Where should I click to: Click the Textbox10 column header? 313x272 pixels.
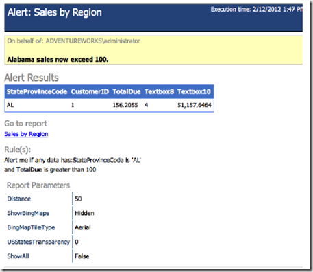pos(194,92)
